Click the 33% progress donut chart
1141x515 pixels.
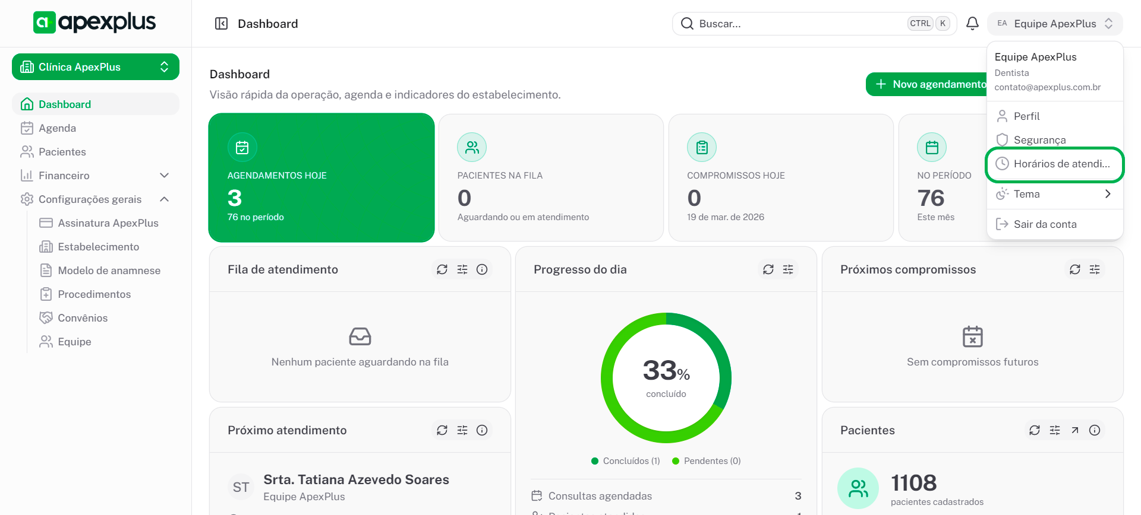click(x=666, y=378)
